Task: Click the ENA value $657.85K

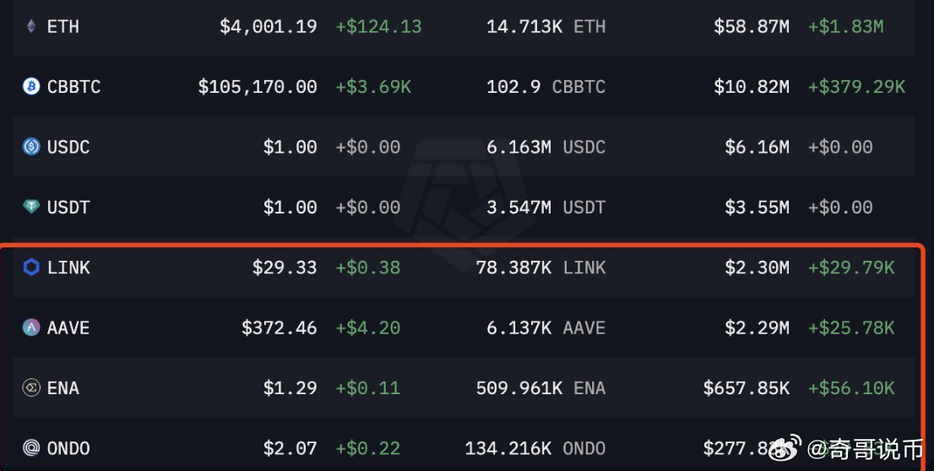Action: [x=747, y=388]
